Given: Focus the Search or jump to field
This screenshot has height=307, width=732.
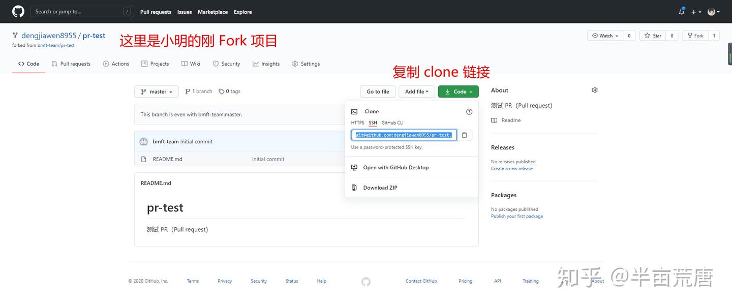Looking at the screenshot, I should pos(82,11).
